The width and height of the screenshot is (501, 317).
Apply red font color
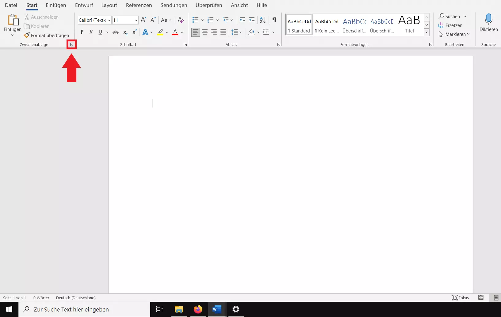(x=175, y=32)
